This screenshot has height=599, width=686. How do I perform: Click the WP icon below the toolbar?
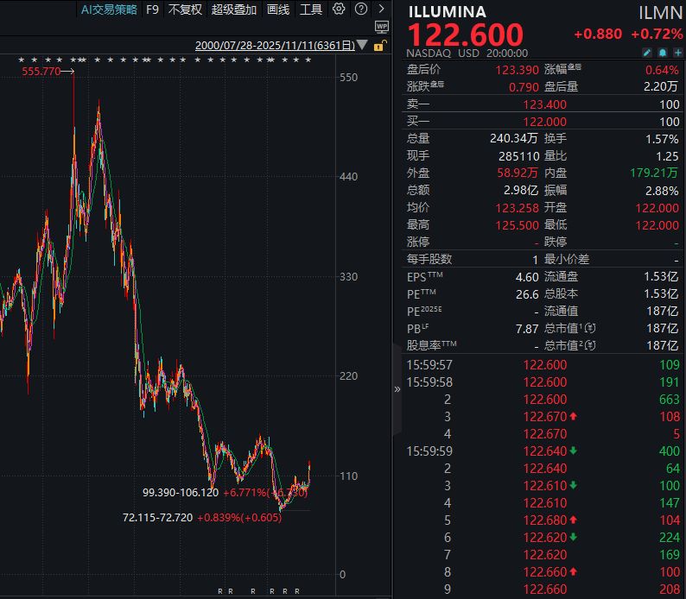(x=382, y=28)
